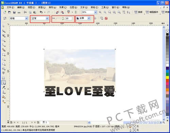This screenshot has width=170, height=133.
Task: Click the Save icon
Action: [x=14, y=12]
